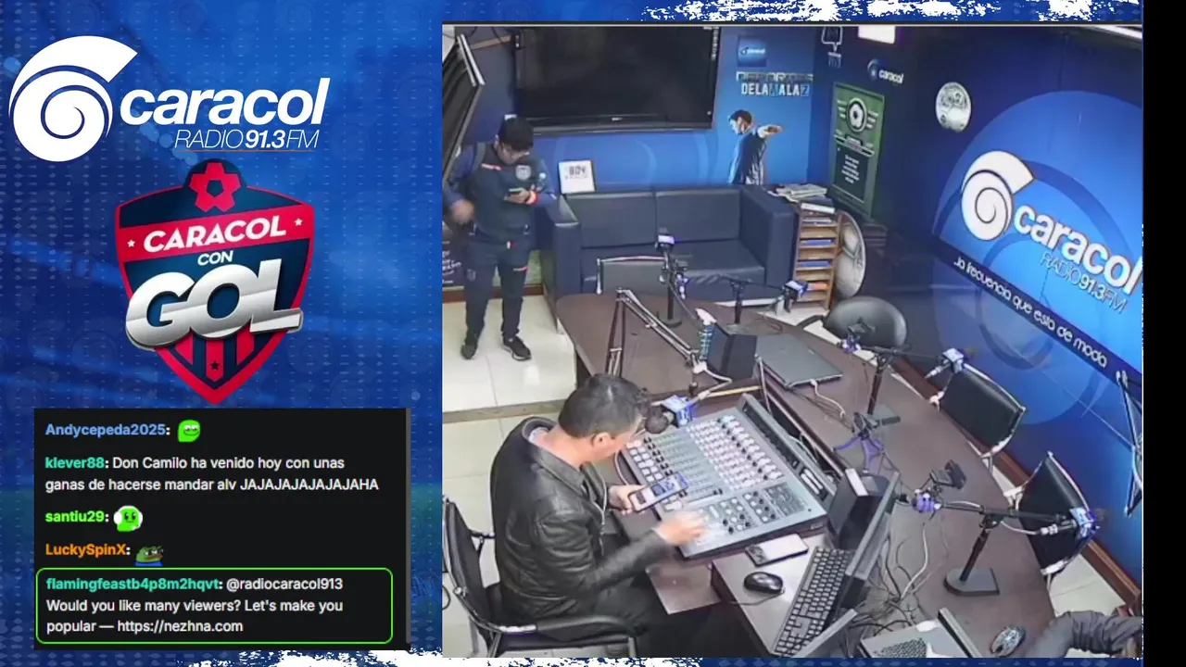This screenshot has height=667, width=1186.
Task: Click the frog emote beside LuckySpinX
Action: [148, 553]
